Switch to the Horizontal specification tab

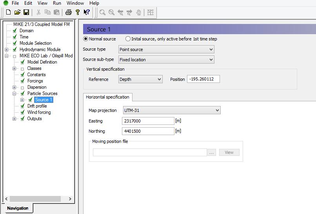[107, 97]
